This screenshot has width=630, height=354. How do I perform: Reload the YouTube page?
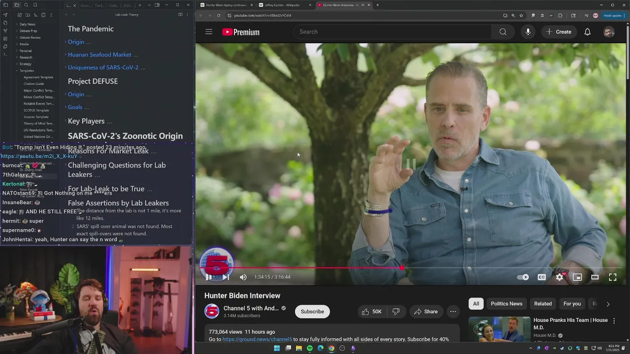(x=219, y=15)
